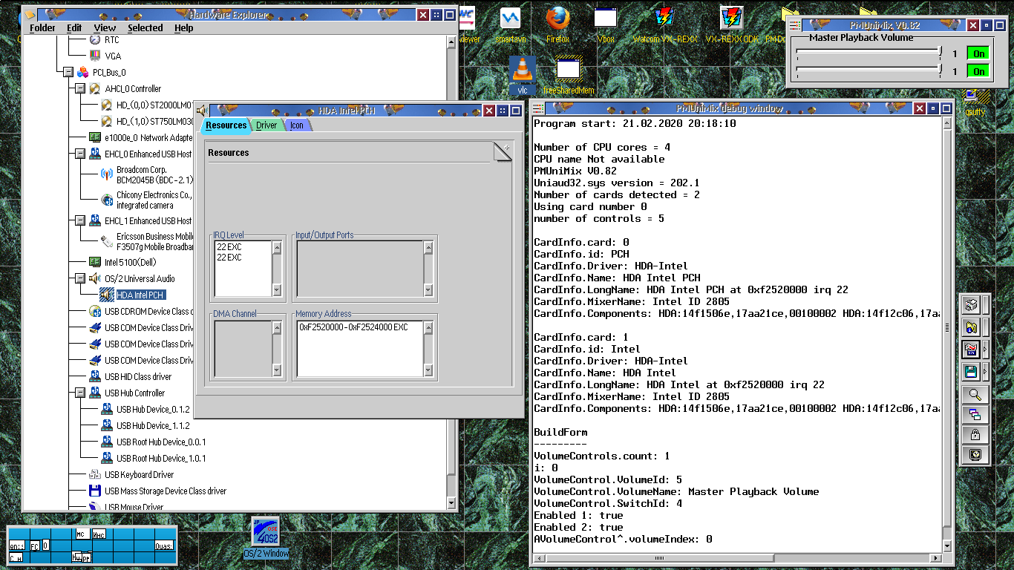Open the Edit menu in Hardware Explorer
This screenshot has height=570, width=1014.
[x=74, y=28]
